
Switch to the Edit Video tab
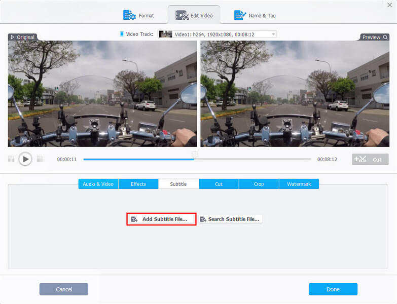(194, 15)
